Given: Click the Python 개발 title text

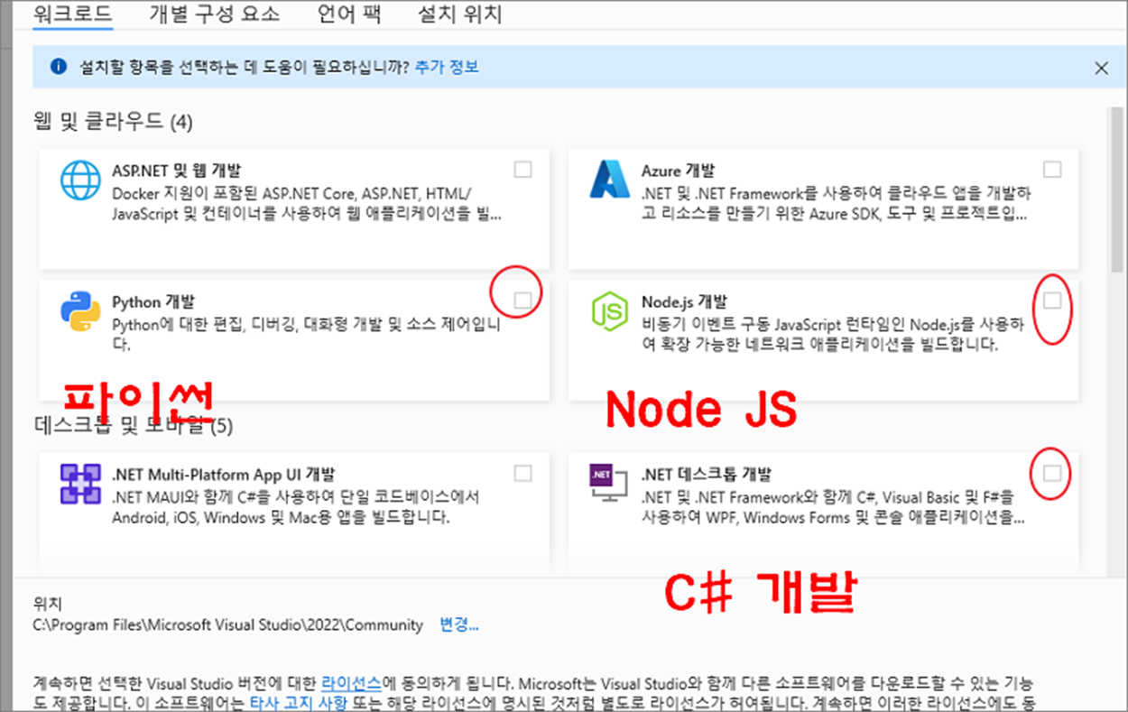Looking at the screenshot, I should (x=153, y=302).
